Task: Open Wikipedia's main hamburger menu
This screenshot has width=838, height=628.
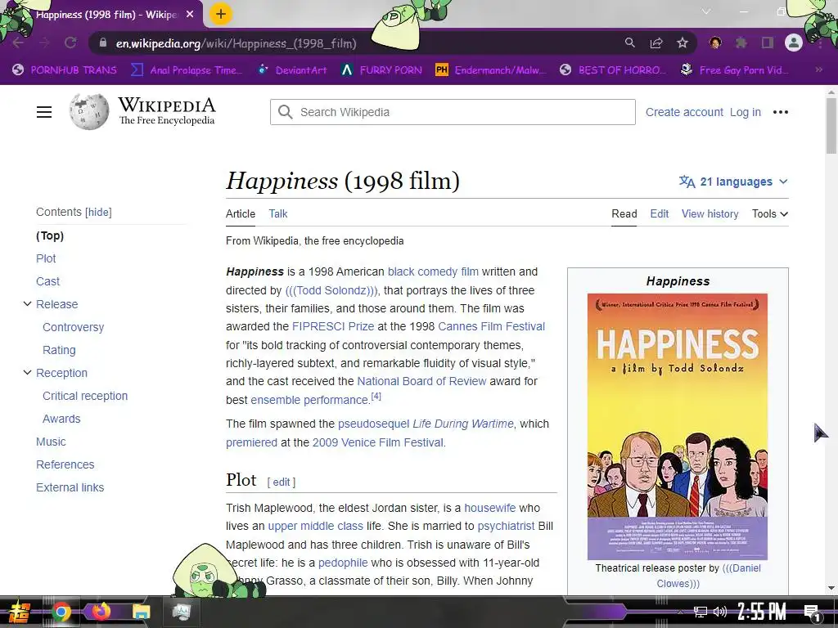Action: 44,112
